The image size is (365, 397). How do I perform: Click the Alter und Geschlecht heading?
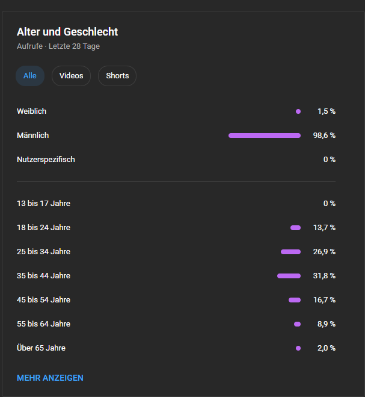tap(67, 32)
